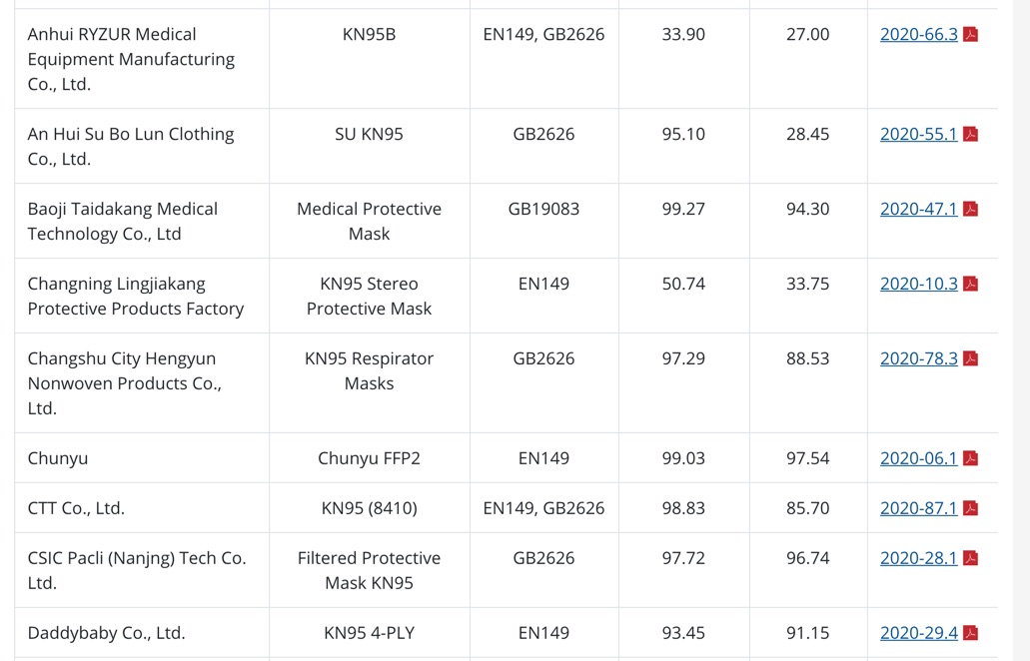Open PDF icon beside 2020-28.1 report
This screenshot has width=1030, height=661.
coord(970,558)
